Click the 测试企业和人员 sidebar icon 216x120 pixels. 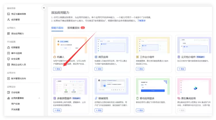[9, 64]
